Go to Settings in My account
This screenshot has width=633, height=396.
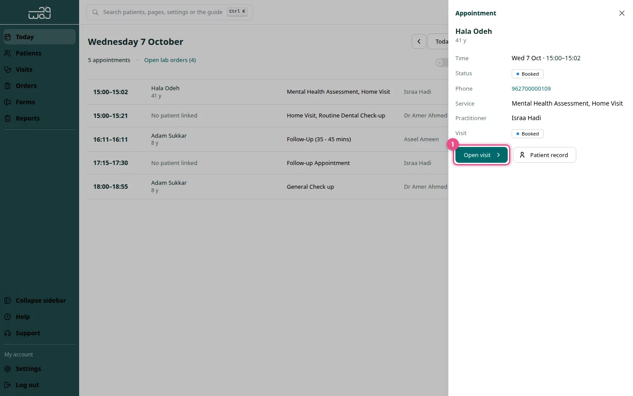click(40, 369)
